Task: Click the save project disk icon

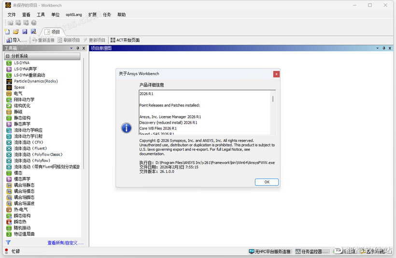Action: pyautogui.click(x=25, y=31)
